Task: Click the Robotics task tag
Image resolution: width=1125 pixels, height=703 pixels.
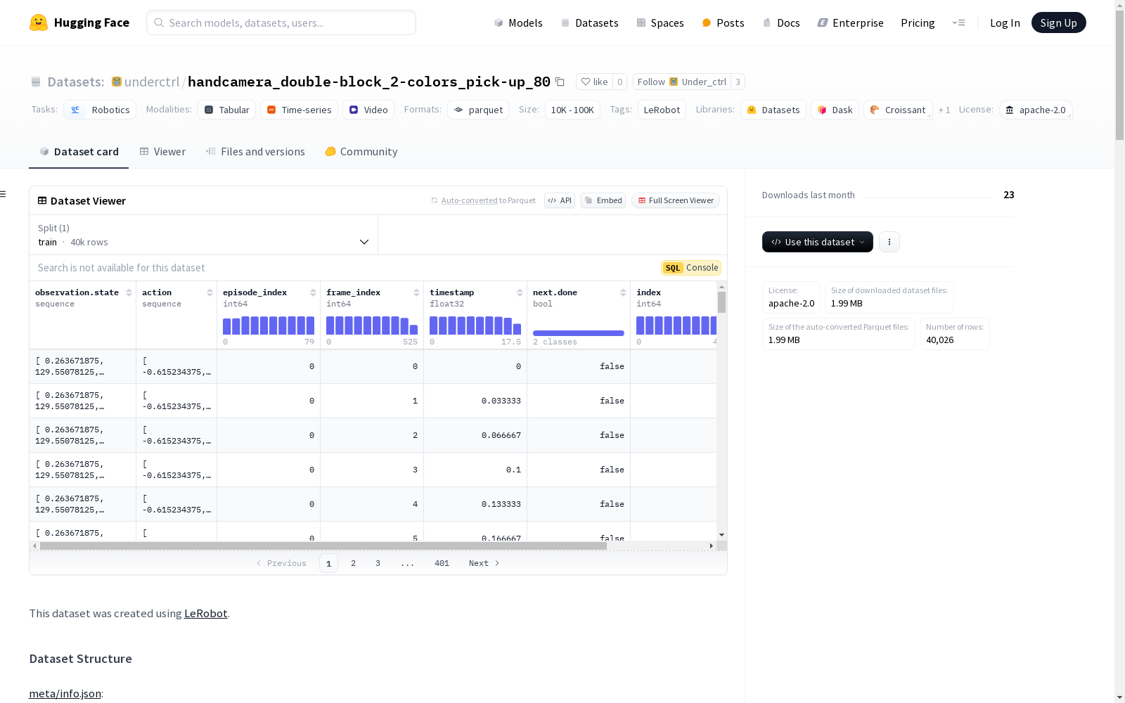Action: 100,110
